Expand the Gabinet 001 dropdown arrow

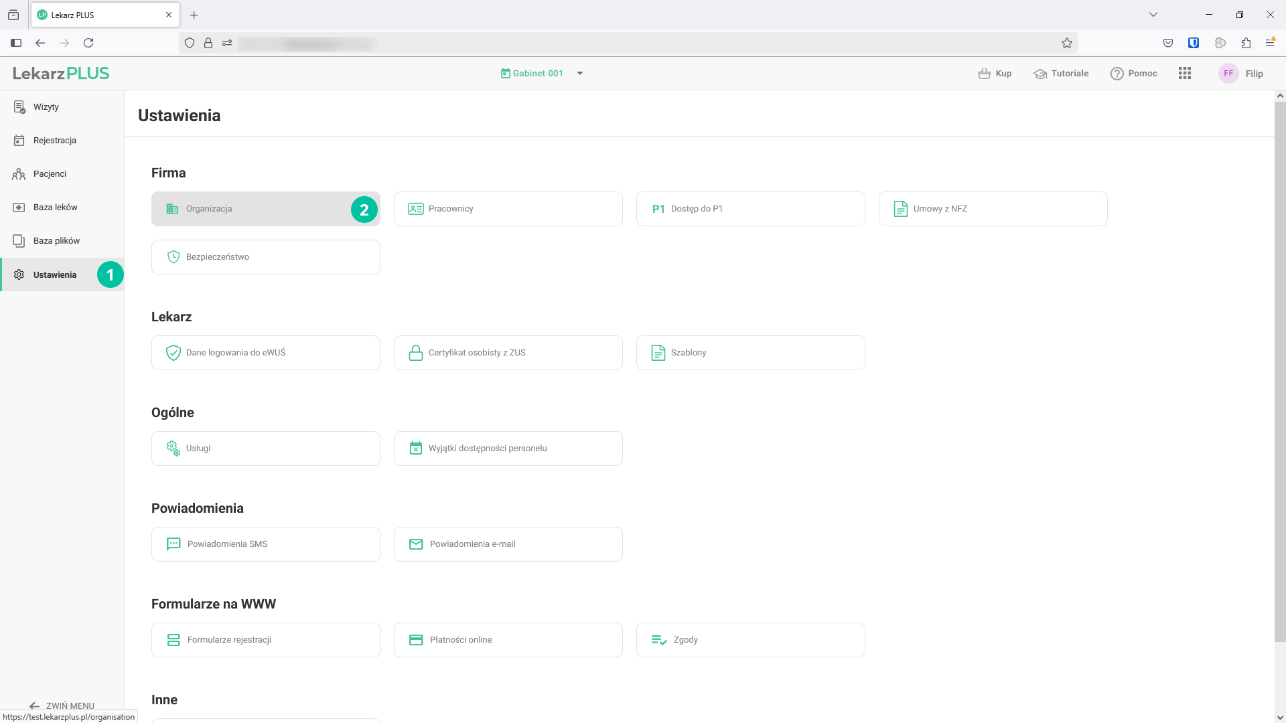point(580,74)
